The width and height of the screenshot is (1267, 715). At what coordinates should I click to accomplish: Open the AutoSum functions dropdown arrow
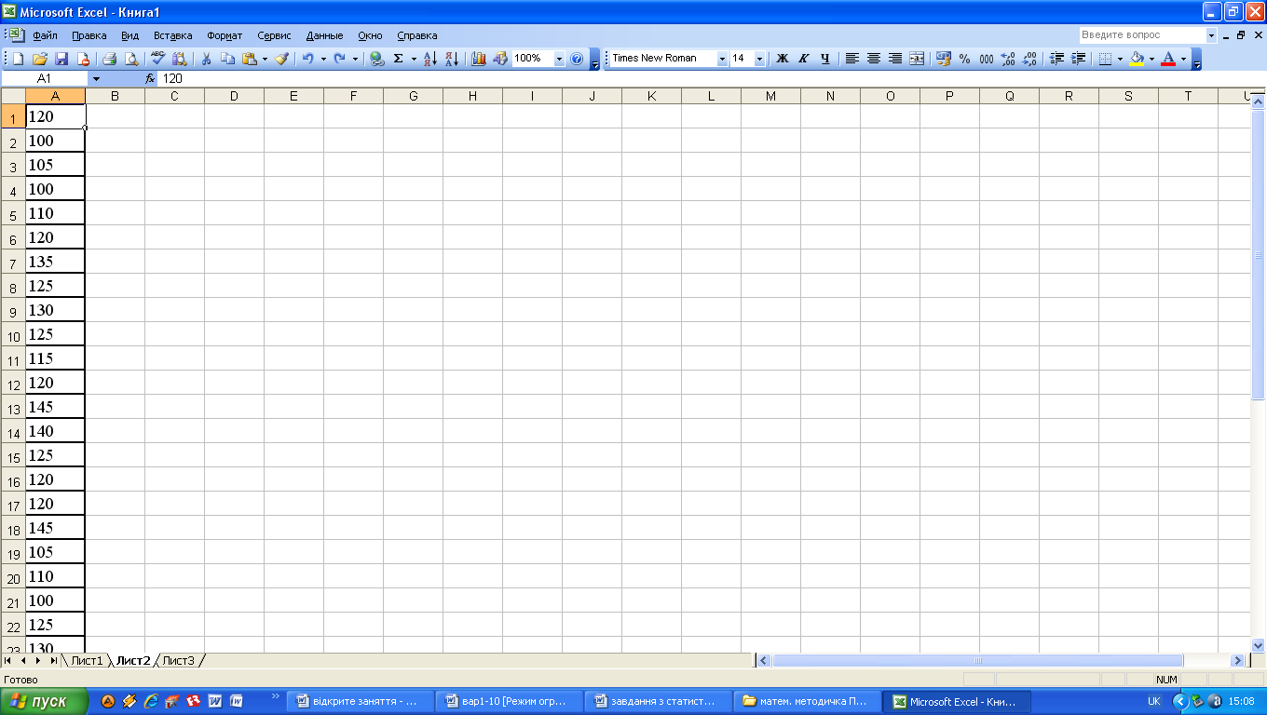(x=414, y=59)
